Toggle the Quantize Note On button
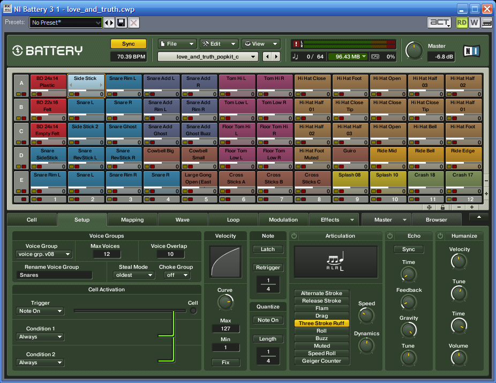496x383 pixels. 268,320
